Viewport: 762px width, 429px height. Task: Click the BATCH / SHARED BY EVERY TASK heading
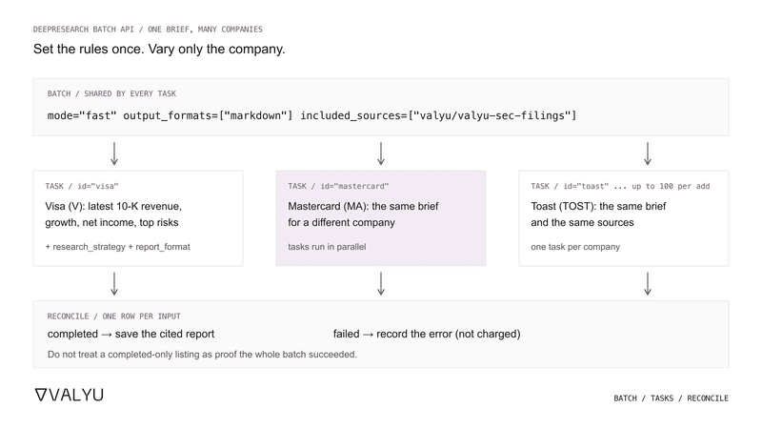(111, 93)
